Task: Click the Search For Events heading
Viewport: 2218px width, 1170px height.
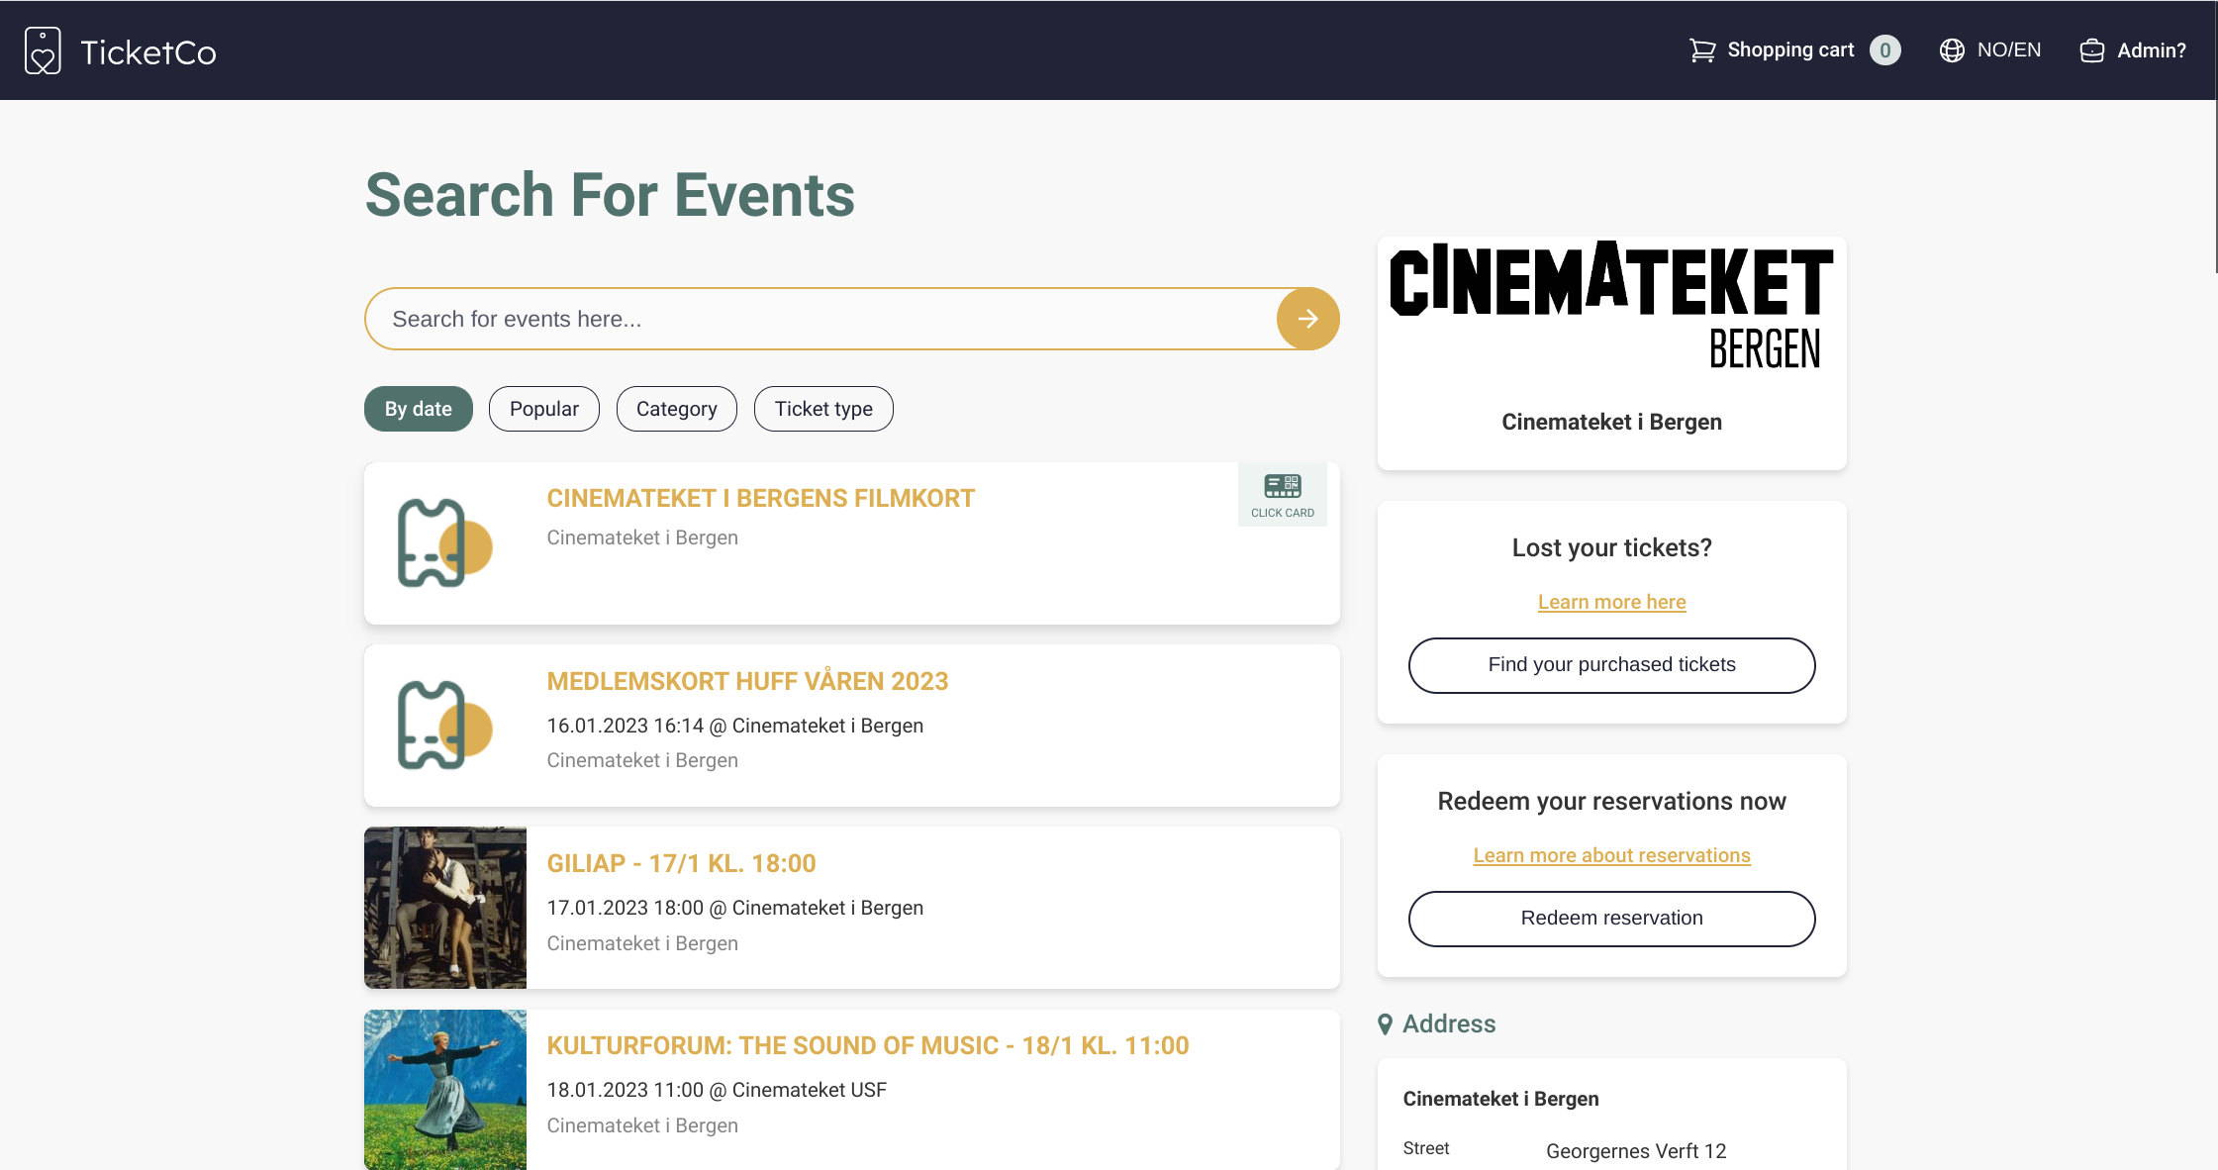Action: tap(610, 194)
